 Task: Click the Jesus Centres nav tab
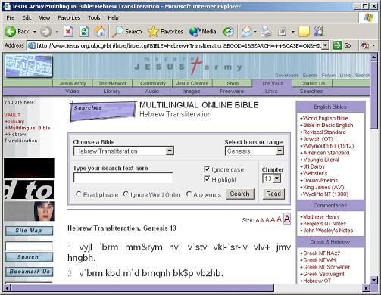pyautogui.click(x=192, y=83)
